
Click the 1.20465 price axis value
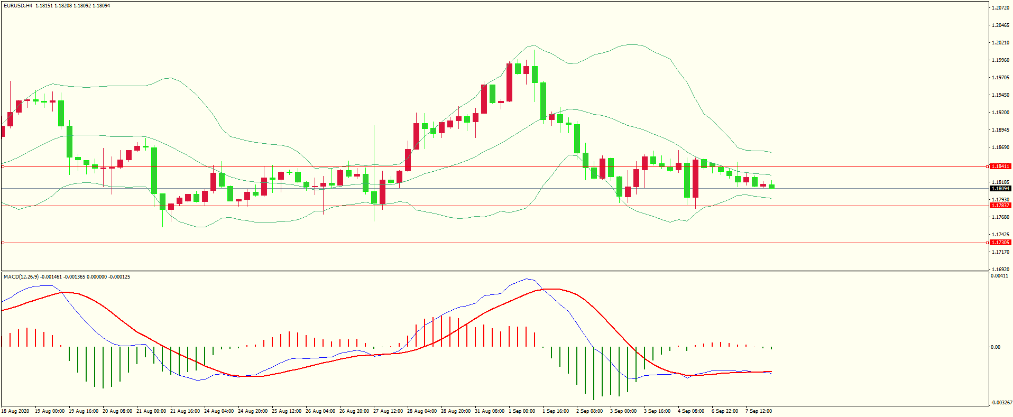1001,25
